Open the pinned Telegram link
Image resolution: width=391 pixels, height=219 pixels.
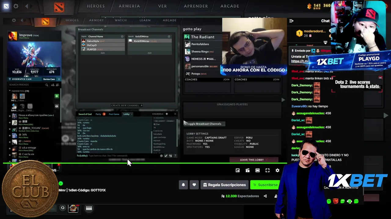tap(300, 61)
